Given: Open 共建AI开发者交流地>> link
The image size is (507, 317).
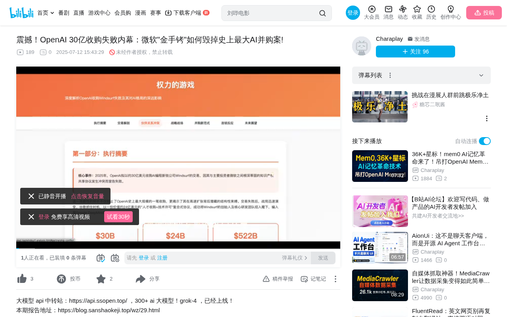Looking at the screenshot, I should pyautogui.click(x=438, y=216).
